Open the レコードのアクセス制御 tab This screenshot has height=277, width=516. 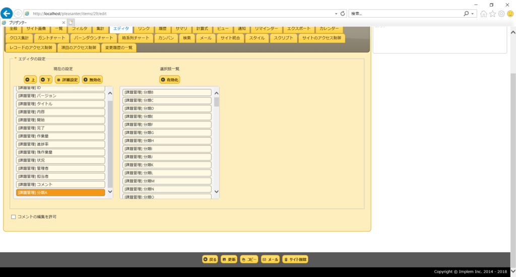(x=31, y=48)
